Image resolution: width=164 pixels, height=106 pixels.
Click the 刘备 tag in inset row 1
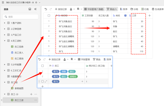pos(64,71)
